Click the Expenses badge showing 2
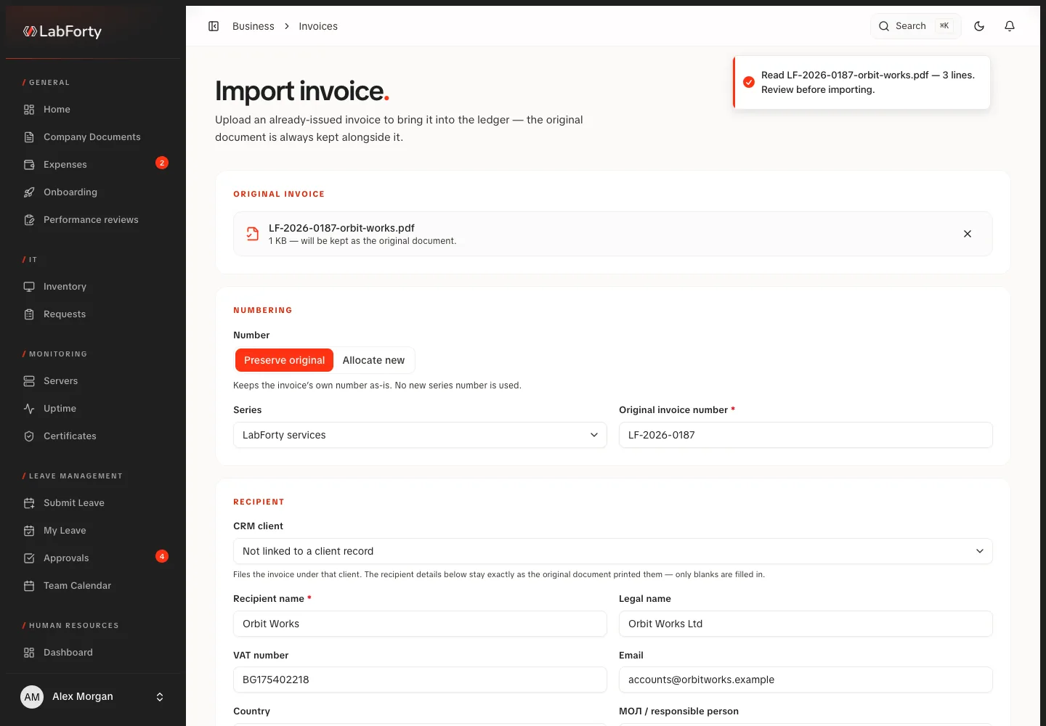This screenshot has height=726, width=1046. click(x=162, y=163)
